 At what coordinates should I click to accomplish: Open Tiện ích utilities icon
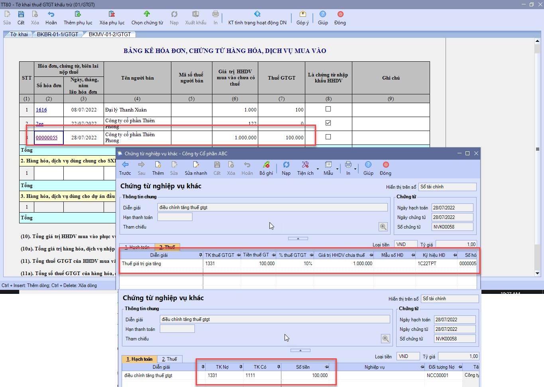305,165
